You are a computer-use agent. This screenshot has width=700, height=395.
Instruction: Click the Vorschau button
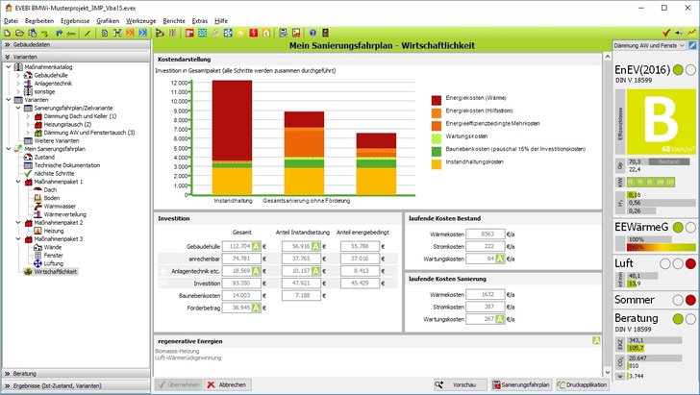click(x=458, y=384)
